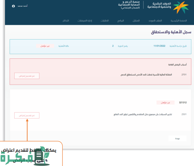
Task: Open the التذاكر navigation item
Action: pos(66,21)
